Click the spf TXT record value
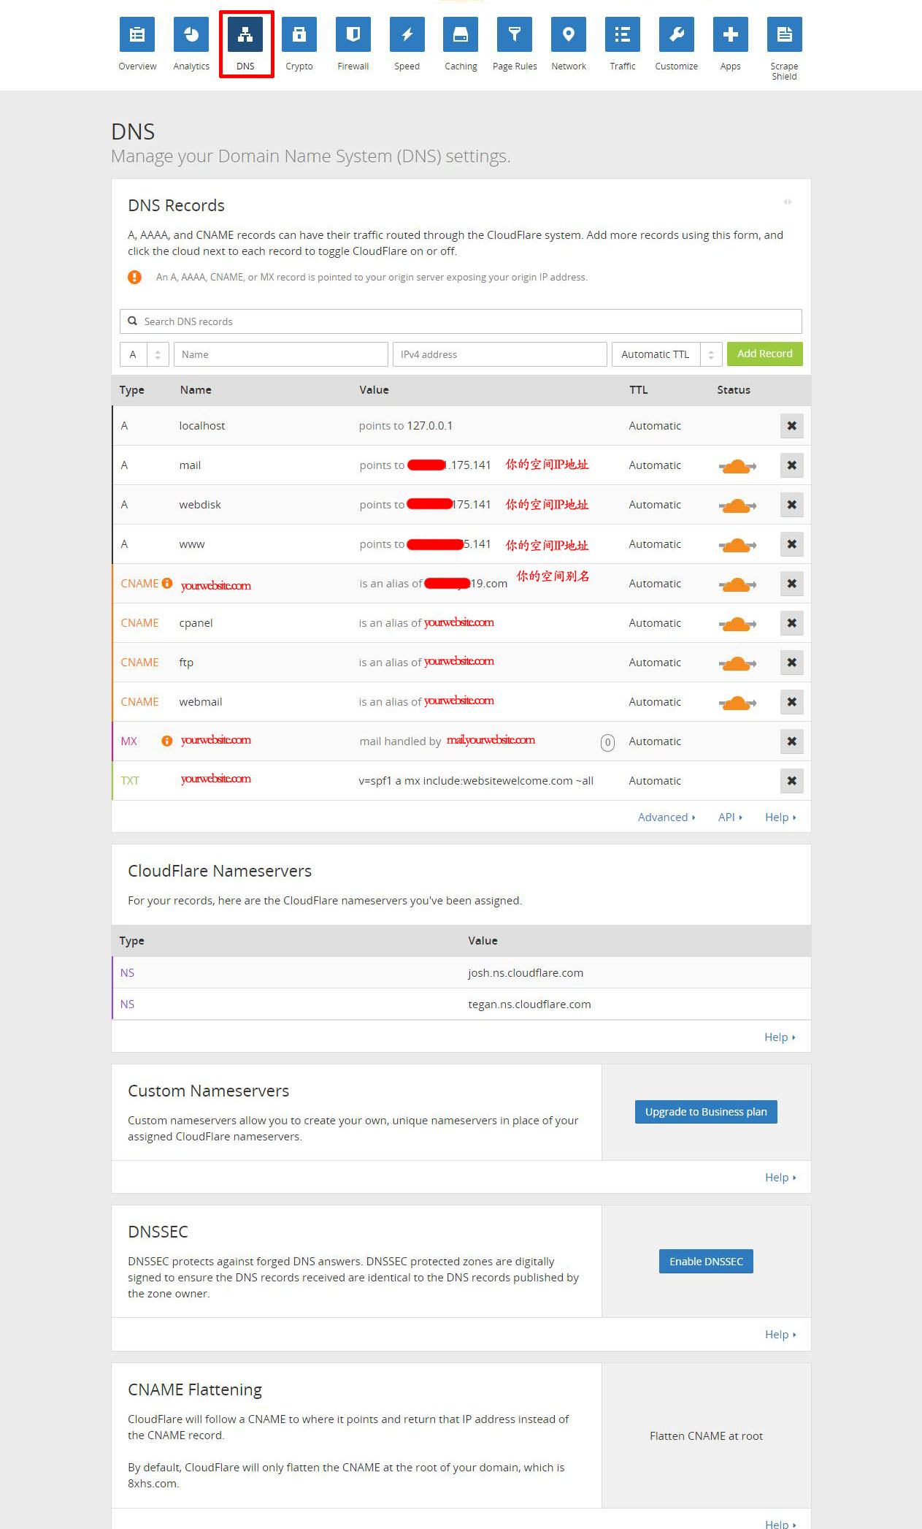 (476, 781)
